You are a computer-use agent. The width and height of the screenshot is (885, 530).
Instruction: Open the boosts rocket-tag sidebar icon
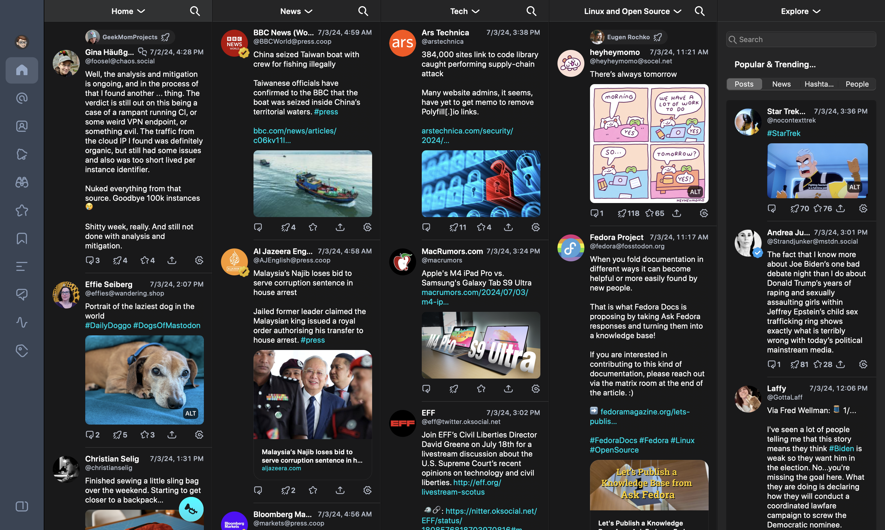(22, 154)
